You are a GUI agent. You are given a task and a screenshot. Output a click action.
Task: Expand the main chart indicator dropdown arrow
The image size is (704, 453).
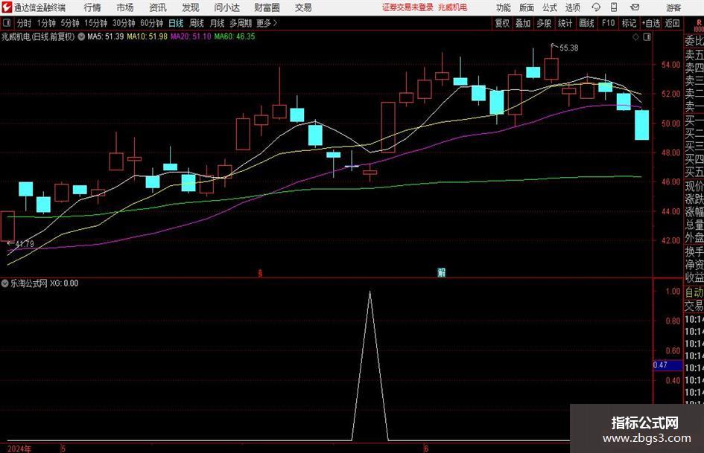pos(81,36)
